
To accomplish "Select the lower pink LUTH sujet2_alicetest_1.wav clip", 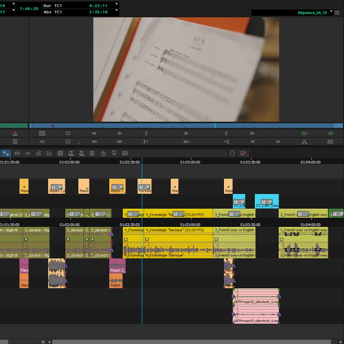I will (x=256, y=315).
